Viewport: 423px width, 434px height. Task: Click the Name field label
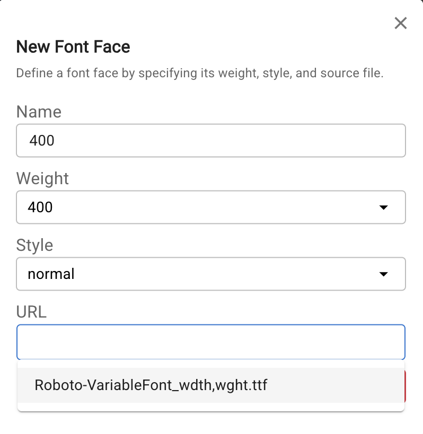[39, 112]
